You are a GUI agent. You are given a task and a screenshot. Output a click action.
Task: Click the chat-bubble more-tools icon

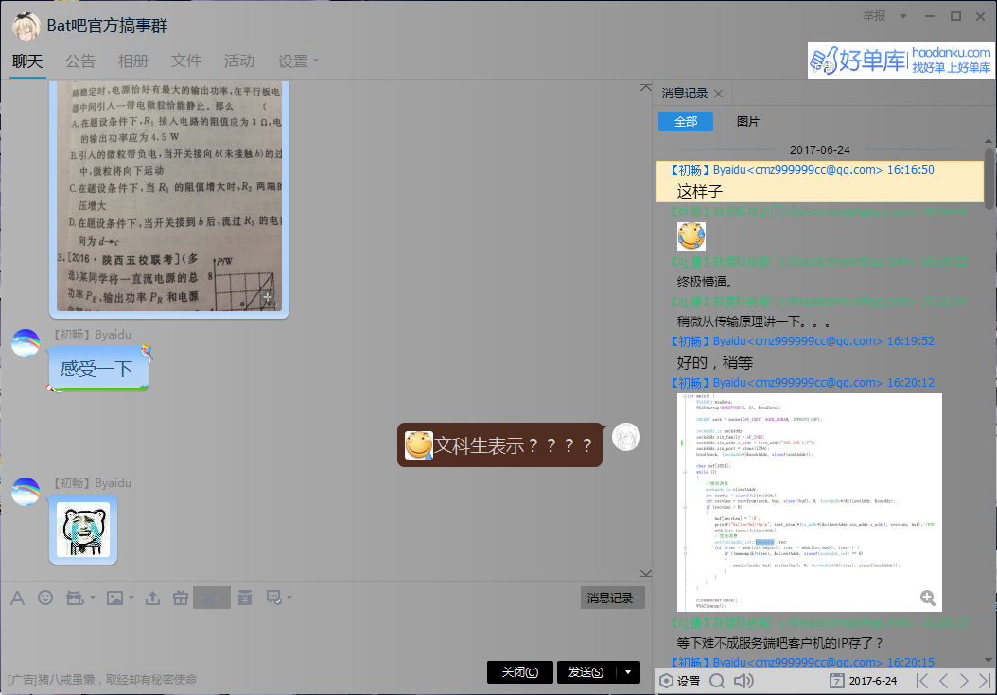point(274,598)
